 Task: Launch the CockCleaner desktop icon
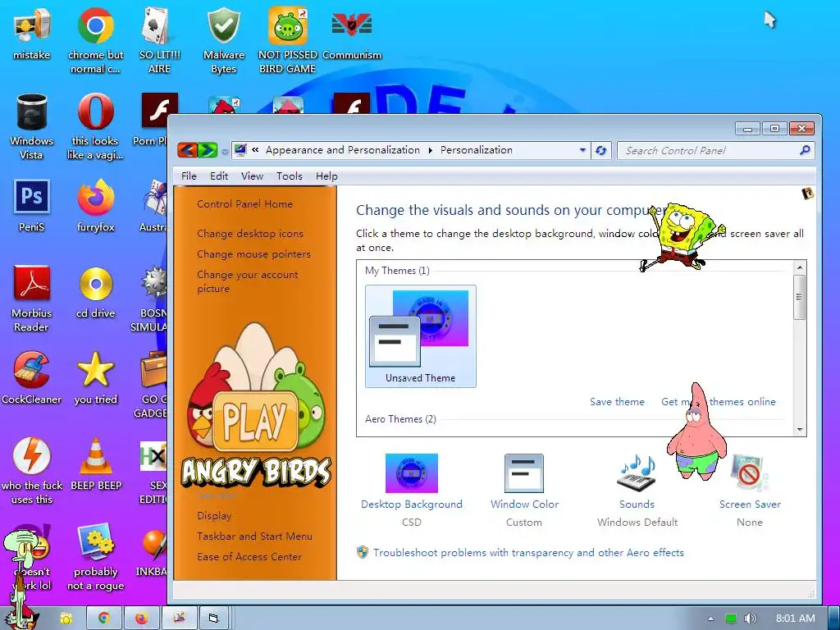point(32,377)
